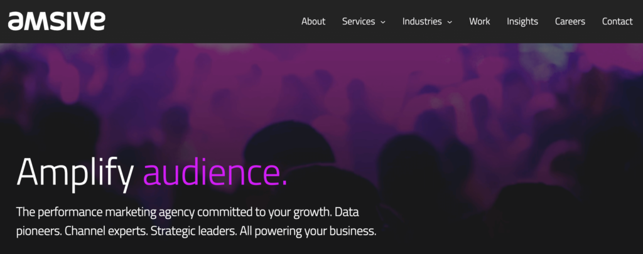Visit the Careers page
This screenshot has height=254, width=643.
(x=570, y=21)
